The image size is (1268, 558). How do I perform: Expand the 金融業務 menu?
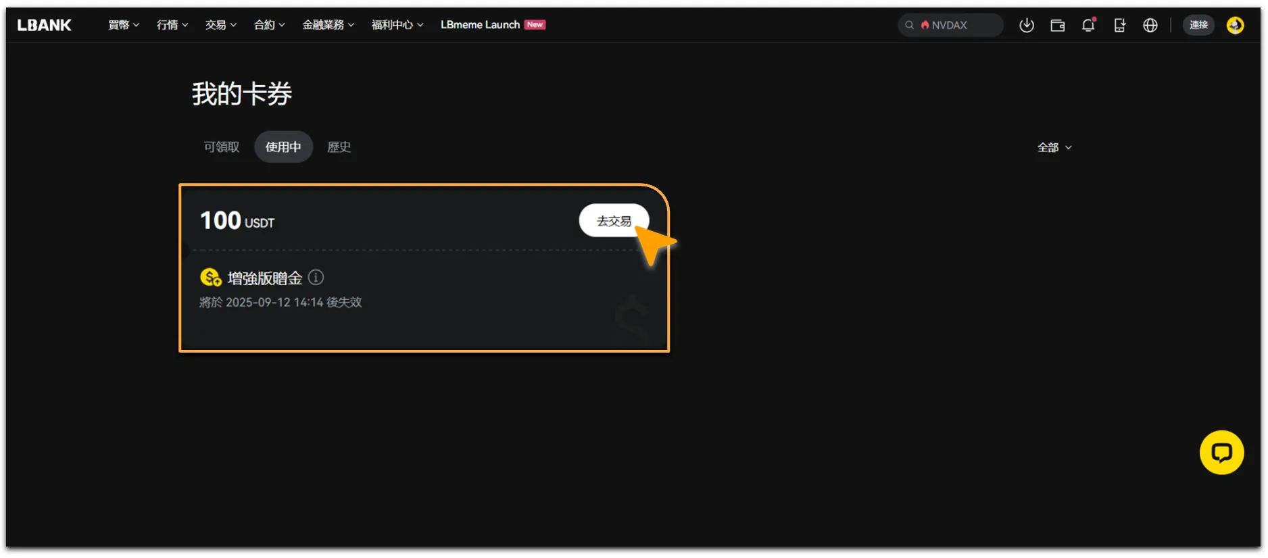[x=328, y=25]
